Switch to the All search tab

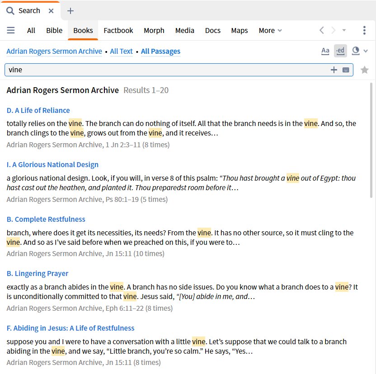31,30
